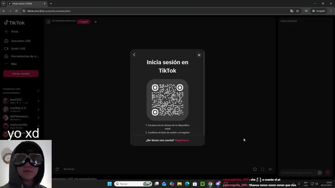
Task: Switch to Chrome in the taskbar
Action: tap(210, 184)
